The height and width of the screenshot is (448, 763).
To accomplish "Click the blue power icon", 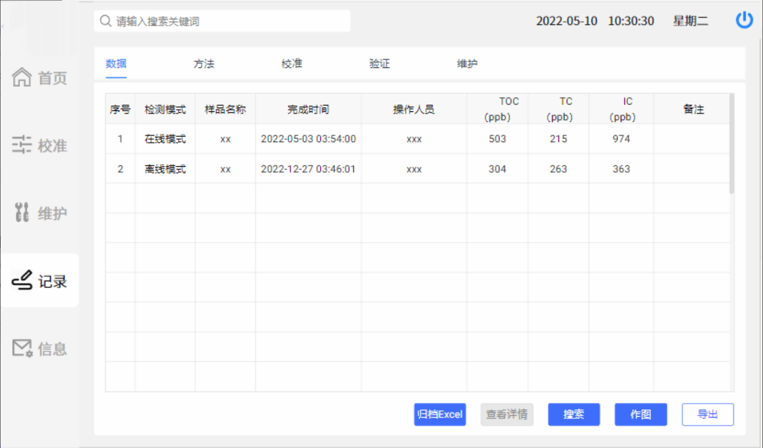I will (744, 20).
